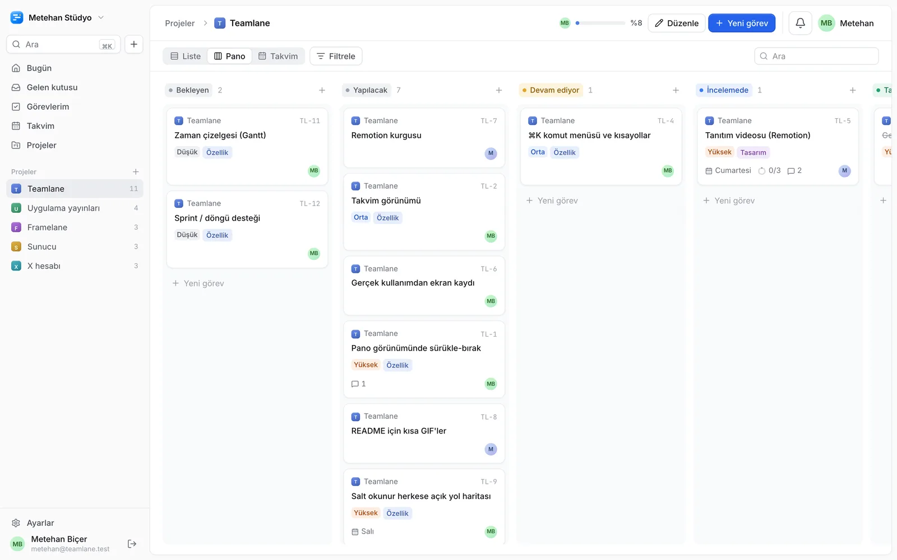Open the ⌘K komut menüsü ve kısayollar card

click(601, 146)
